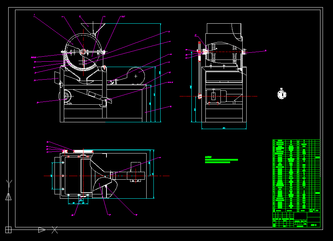Click the UCS X-axis arrowhead
Screen dimensions: 333x241
(42, 230)
